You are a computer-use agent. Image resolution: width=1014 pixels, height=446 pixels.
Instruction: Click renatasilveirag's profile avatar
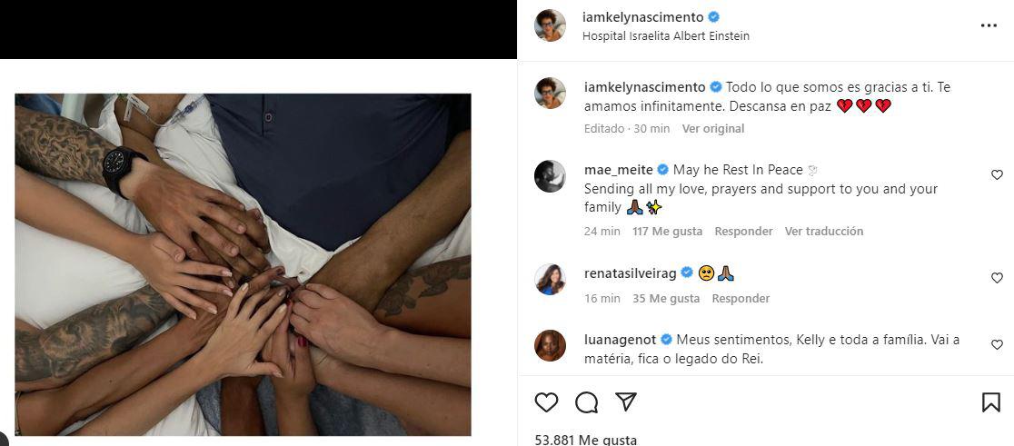[550, 279]
